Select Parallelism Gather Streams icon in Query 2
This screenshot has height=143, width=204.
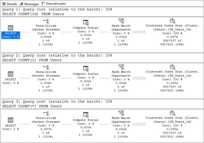tap(46, 67)
